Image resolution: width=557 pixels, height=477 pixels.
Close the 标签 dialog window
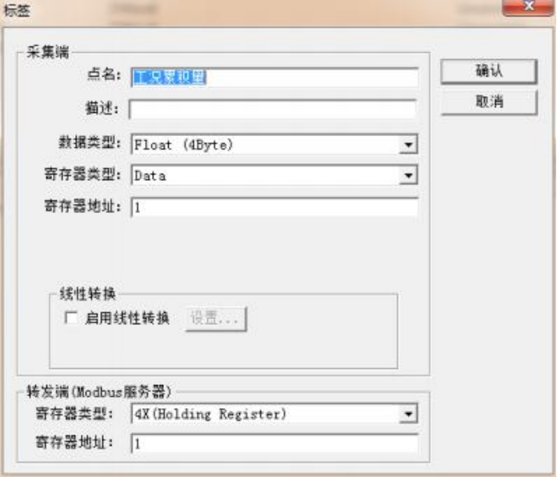[x=528, y=7]
